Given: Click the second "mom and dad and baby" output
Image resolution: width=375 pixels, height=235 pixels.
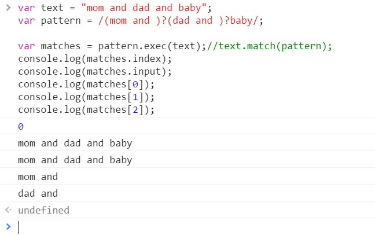Looking at the screenshot, I should point(75,160).
